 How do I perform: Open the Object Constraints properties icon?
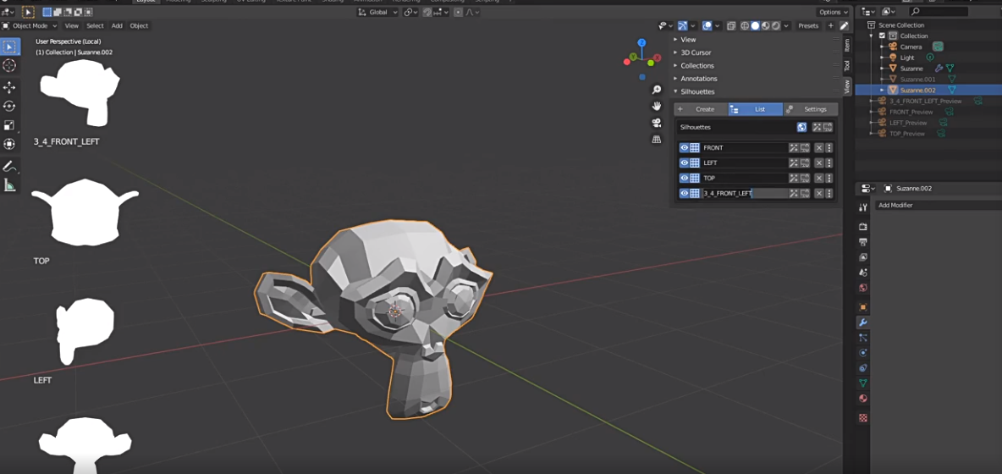pos(863,368)
